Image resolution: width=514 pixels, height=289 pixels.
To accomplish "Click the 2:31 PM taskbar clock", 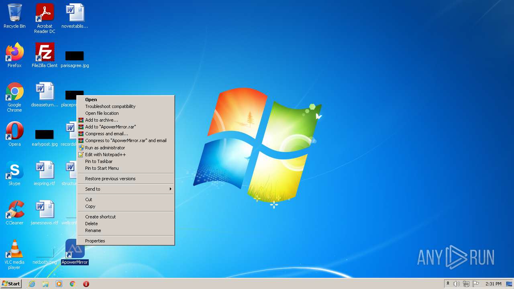I will [493, 284].
